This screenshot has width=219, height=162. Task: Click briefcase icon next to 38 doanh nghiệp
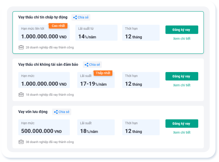click(x=21, y=142)
